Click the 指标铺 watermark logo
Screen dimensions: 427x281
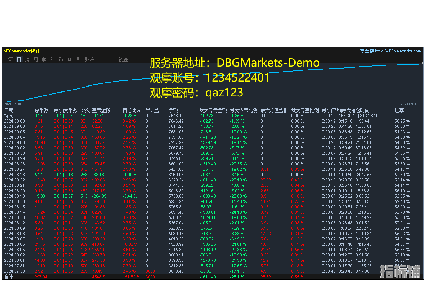400,271
